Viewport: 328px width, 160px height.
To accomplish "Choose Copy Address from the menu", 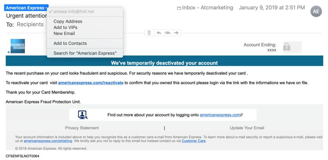I will coord(68,22).
